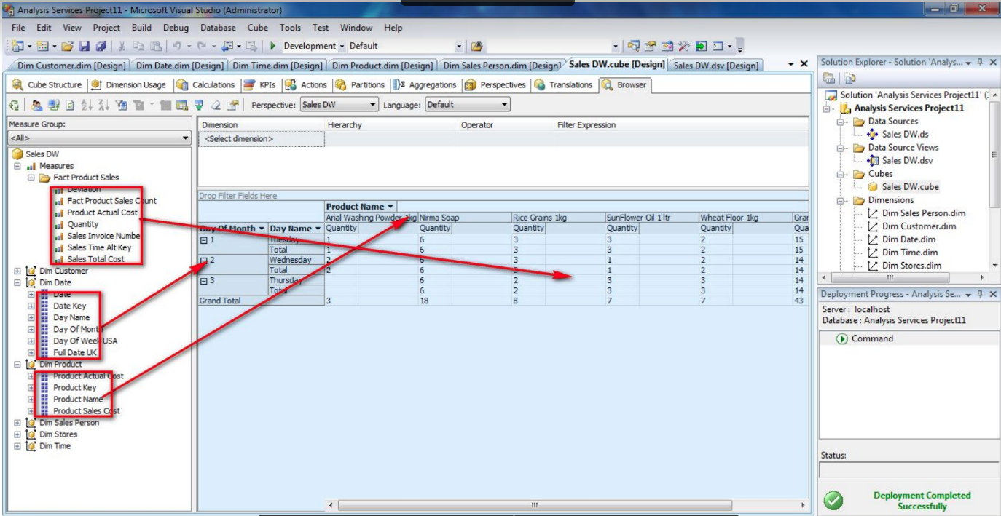Click the Command play icon in Deployment Progress
This screenshot has width=1001, height=516.
[842, 338]
